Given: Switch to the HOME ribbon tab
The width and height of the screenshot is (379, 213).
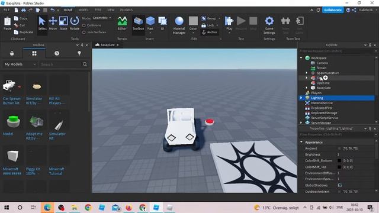Looking at the screenshot, I should click(68, 10).
